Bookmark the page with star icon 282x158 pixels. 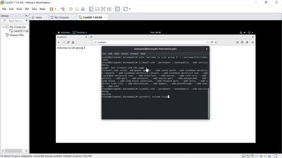click(216, 42)
